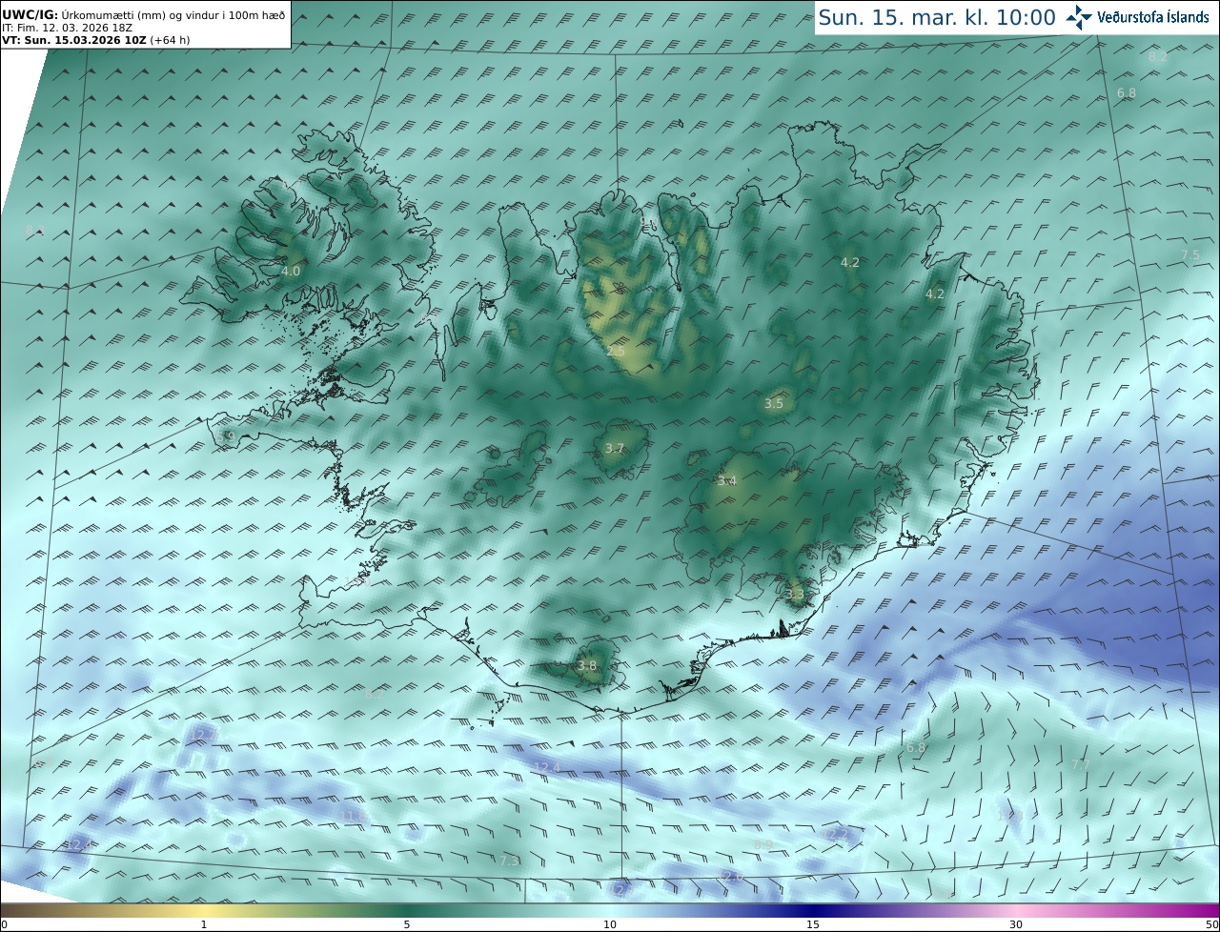
Task: Click the 0 tick on the color scale
Action: (x=4, y=924)
